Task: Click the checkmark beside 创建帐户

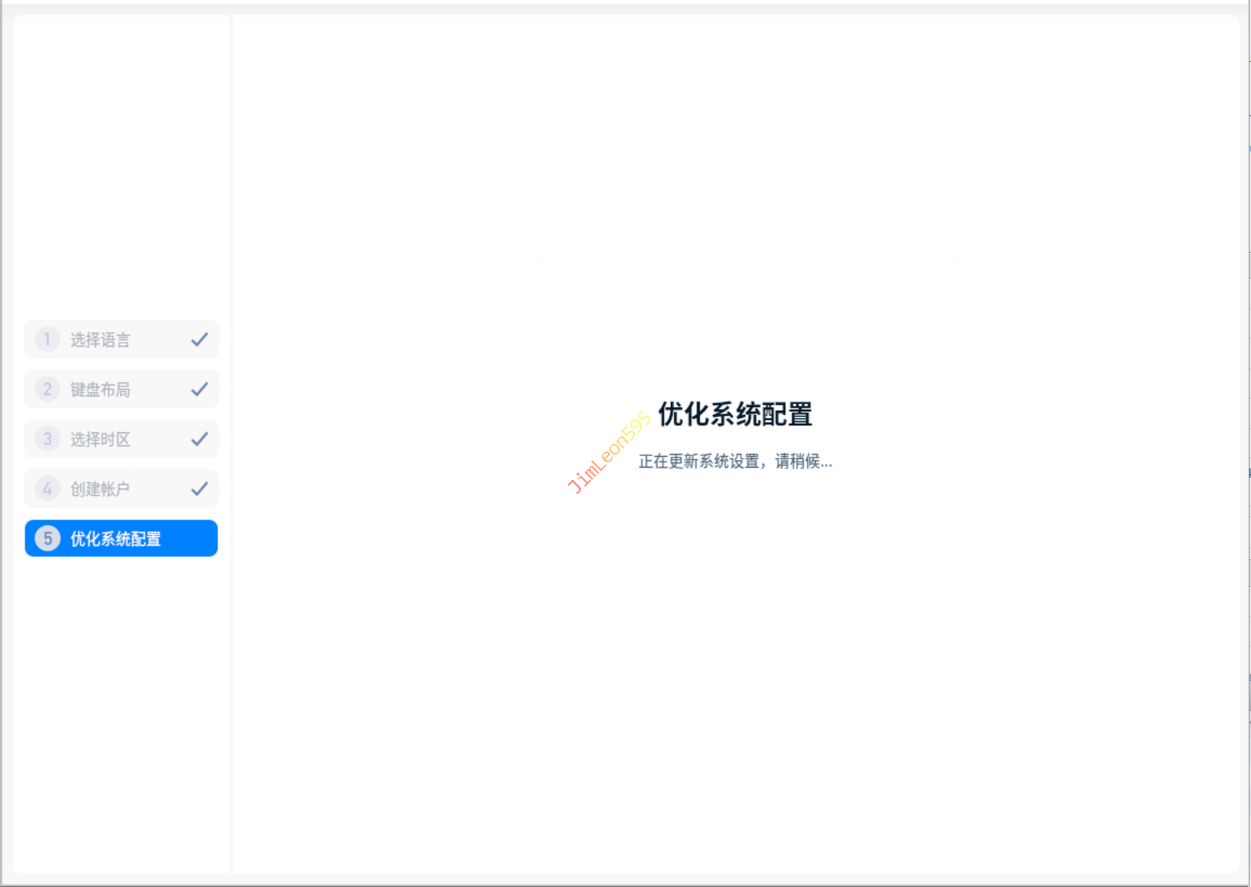Action: 199,489
